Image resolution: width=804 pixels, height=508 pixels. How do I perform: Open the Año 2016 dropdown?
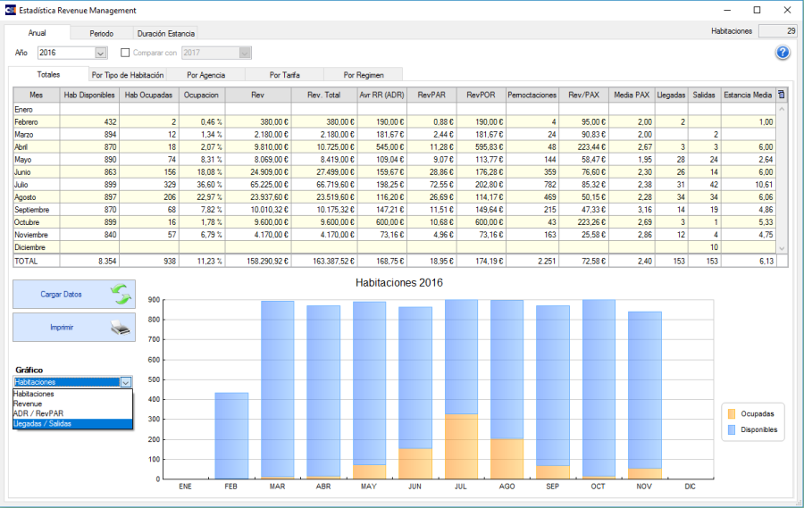click(x=100, y=53)
